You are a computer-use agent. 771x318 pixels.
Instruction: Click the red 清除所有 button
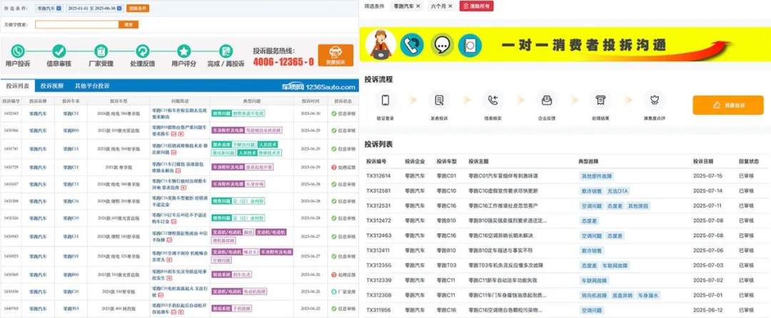pos(476,6)
